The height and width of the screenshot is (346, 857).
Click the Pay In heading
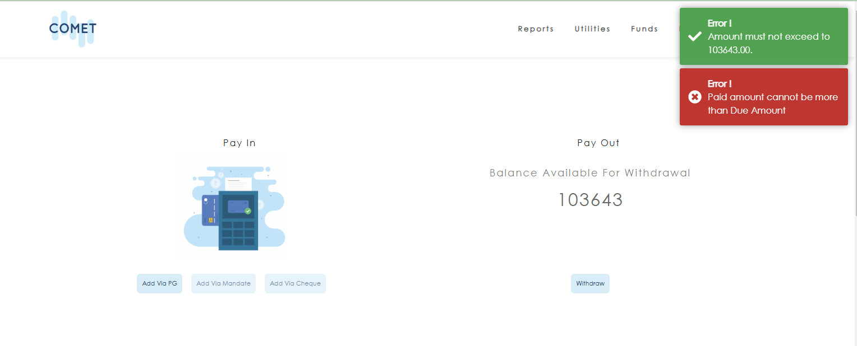[239, 143]
